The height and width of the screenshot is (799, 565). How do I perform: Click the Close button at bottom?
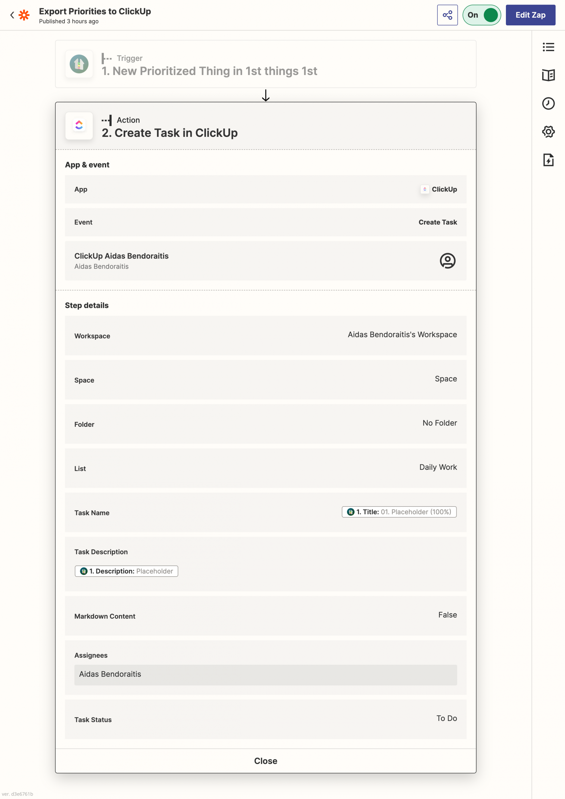(265, 761)
